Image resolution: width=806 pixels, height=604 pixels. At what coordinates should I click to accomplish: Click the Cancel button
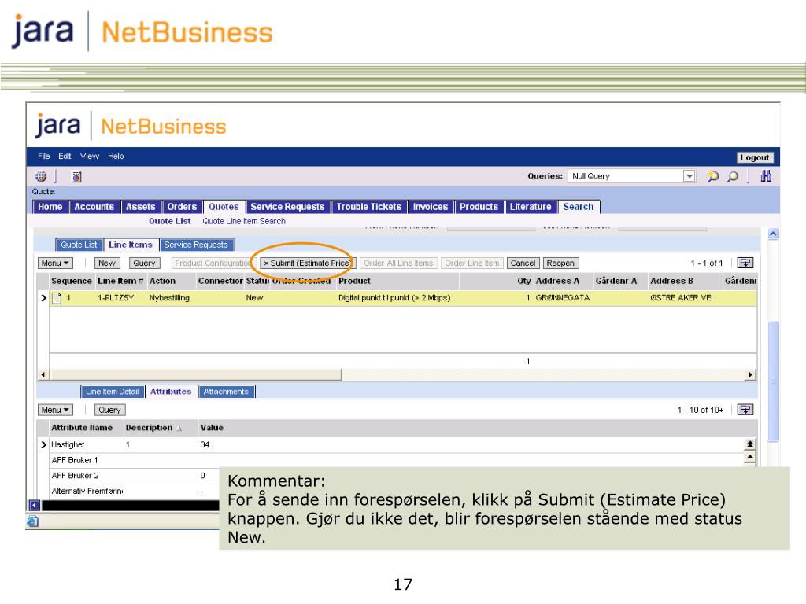[523, 263]
